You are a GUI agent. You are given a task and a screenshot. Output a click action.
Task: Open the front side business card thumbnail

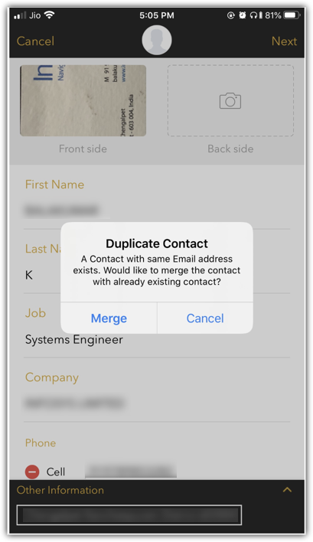83,100
